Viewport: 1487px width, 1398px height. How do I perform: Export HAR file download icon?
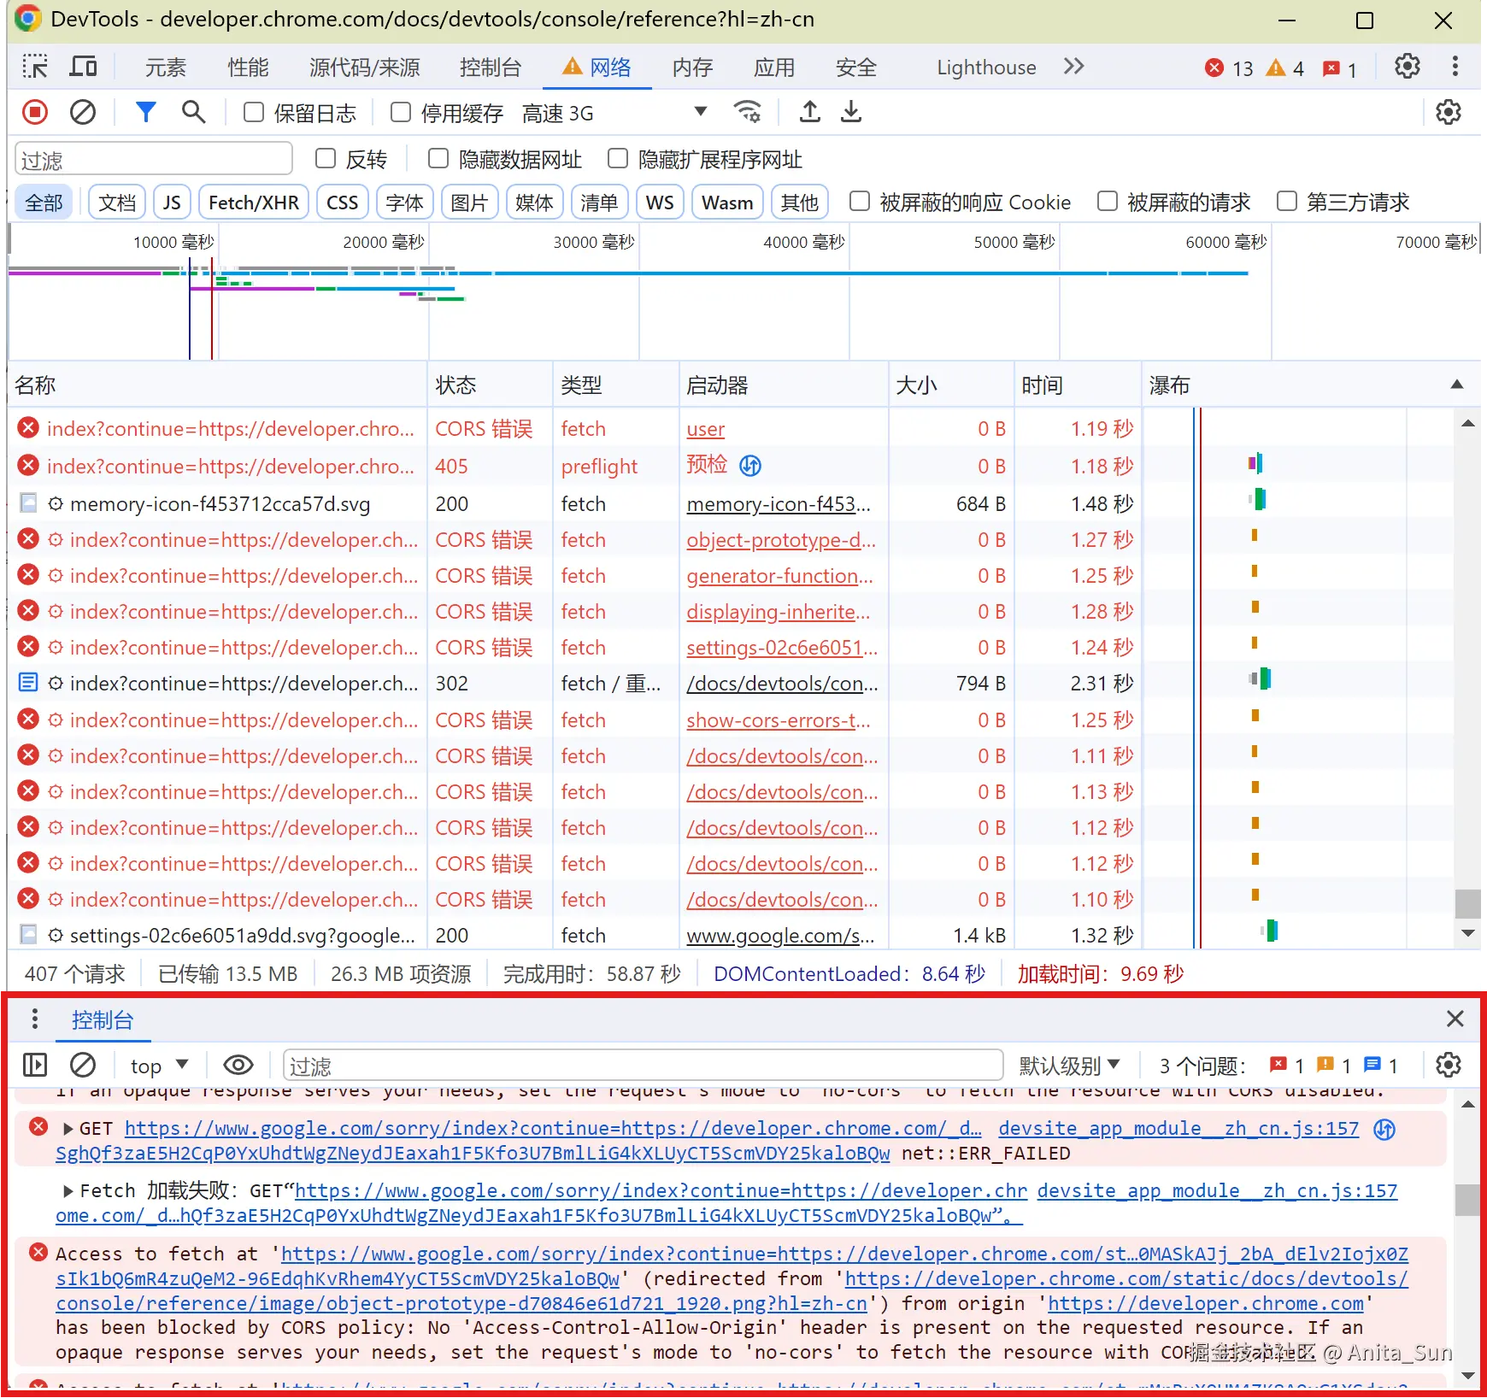851,112
